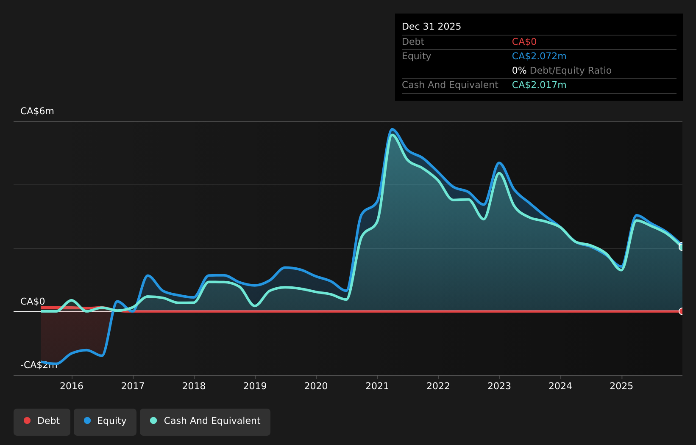Image resolution: width=696 pixels, height=445 pixels.
Task: Click the Equity row label in tooltip
Action: pyautogui.click(x=416, y=56)
